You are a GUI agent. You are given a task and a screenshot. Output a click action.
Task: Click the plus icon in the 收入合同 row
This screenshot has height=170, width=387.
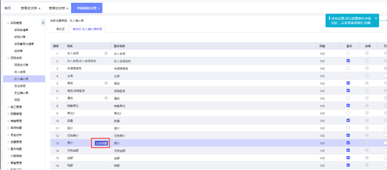[106, 53]
